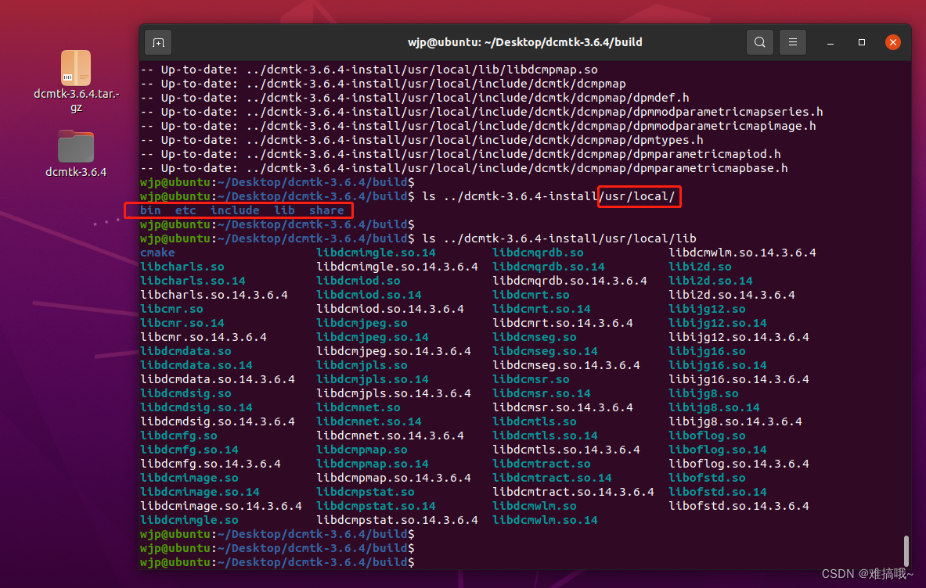Select the dcmtk-3.6.4.tar.gz archive on desktop

click(76, 81)
